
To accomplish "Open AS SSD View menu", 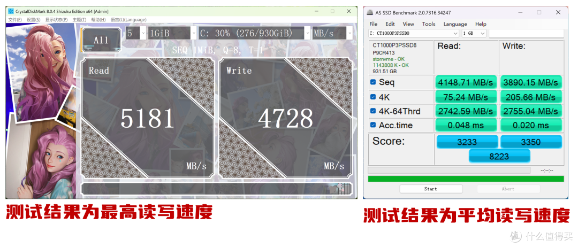I will (408, 24).
